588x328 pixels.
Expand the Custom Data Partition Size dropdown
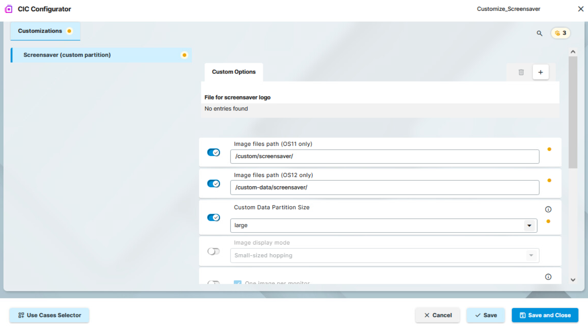tap(529, 226)
